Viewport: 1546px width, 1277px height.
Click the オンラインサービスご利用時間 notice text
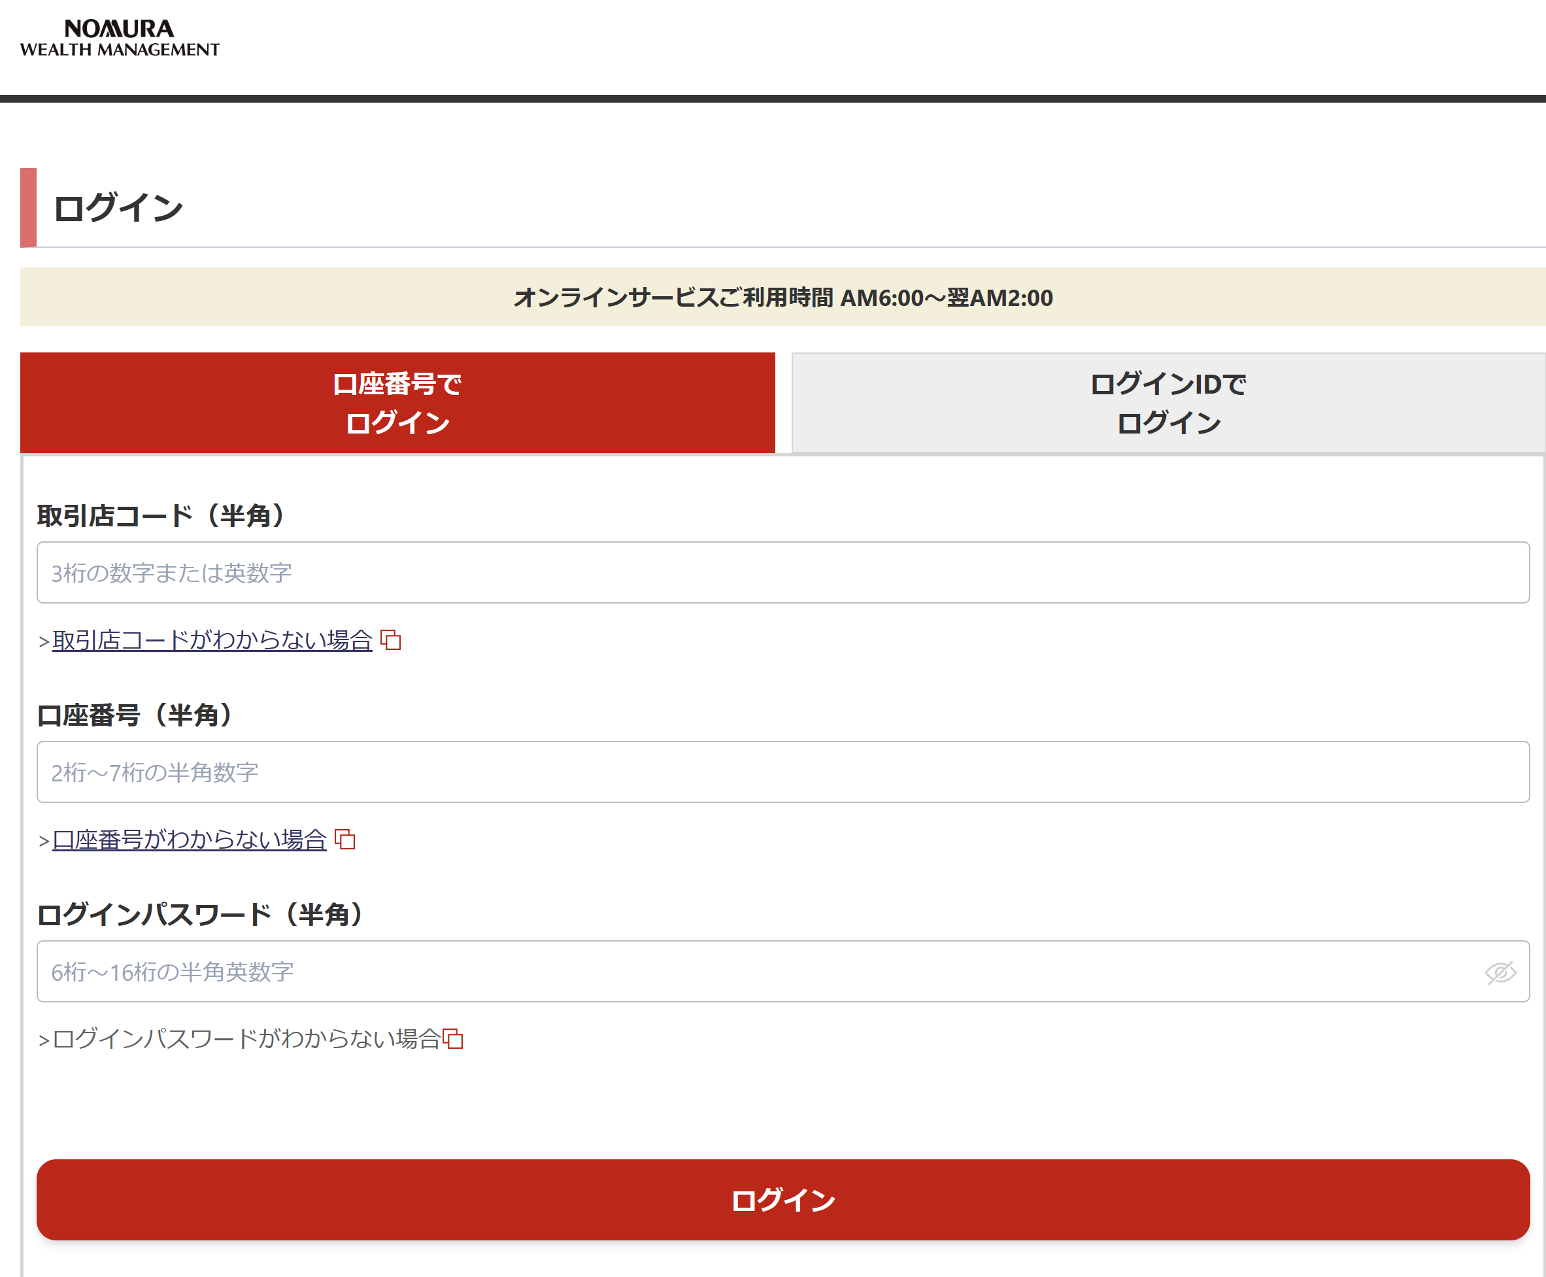(x=783, y=297)
